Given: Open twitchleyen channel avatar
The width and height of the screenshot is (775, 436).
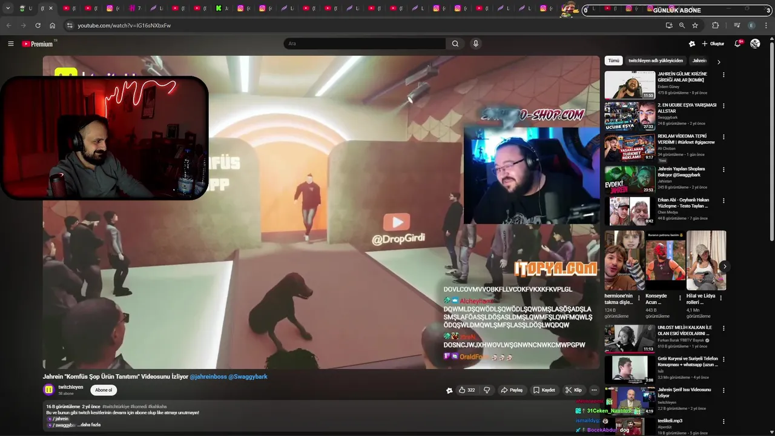Looking at the screenshot, I should [48, 390].
